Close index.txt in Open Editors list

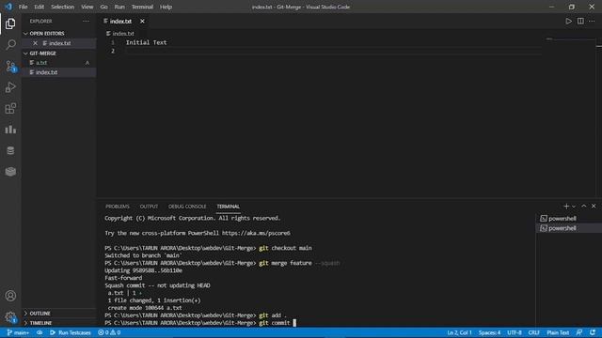36,43
